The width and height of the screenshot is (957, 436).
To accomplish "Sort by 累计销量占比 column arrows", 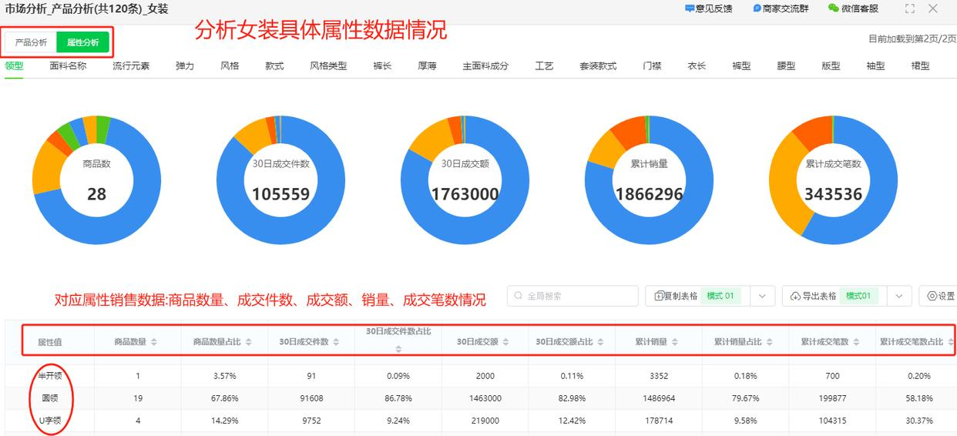I will coord(769,342).
